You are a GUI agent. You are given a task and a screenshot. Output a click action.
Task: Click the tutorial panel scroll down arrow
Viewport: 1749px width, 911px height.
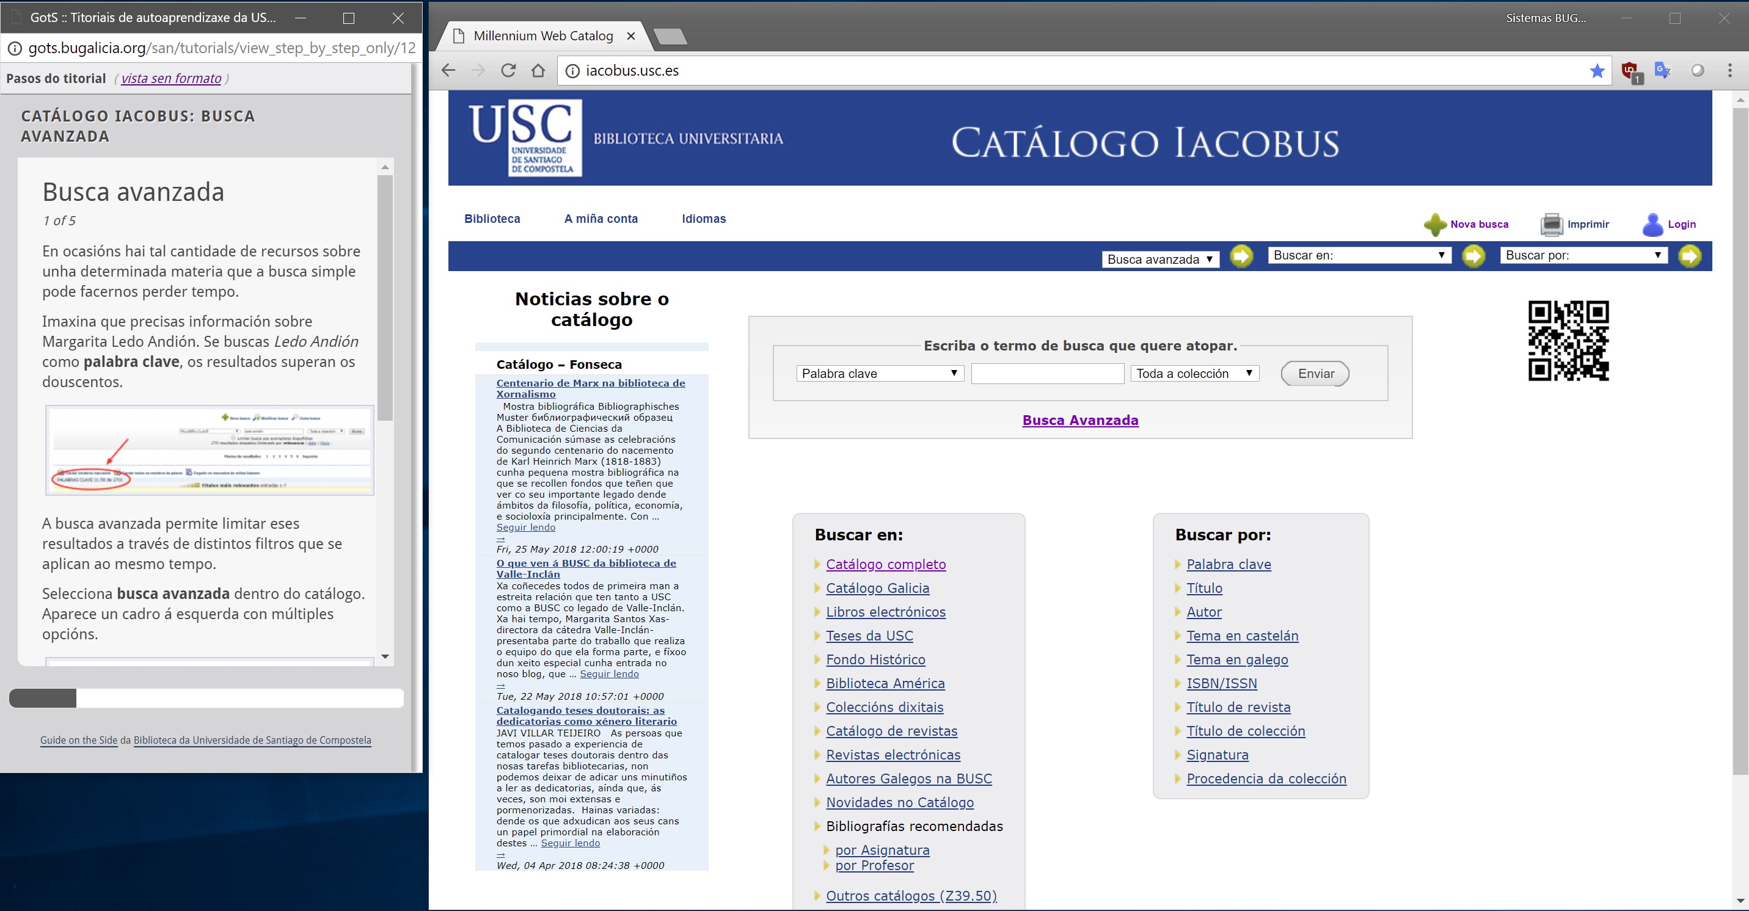(385, 656)
